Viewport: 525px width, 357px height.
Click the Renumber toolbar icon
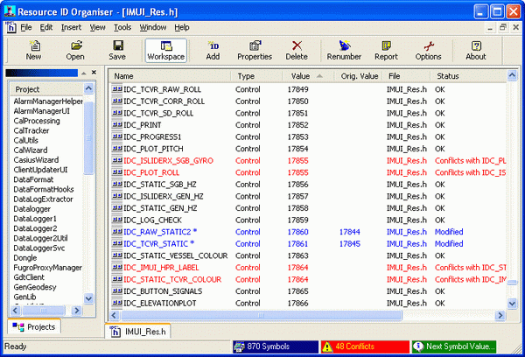(344, 50)
